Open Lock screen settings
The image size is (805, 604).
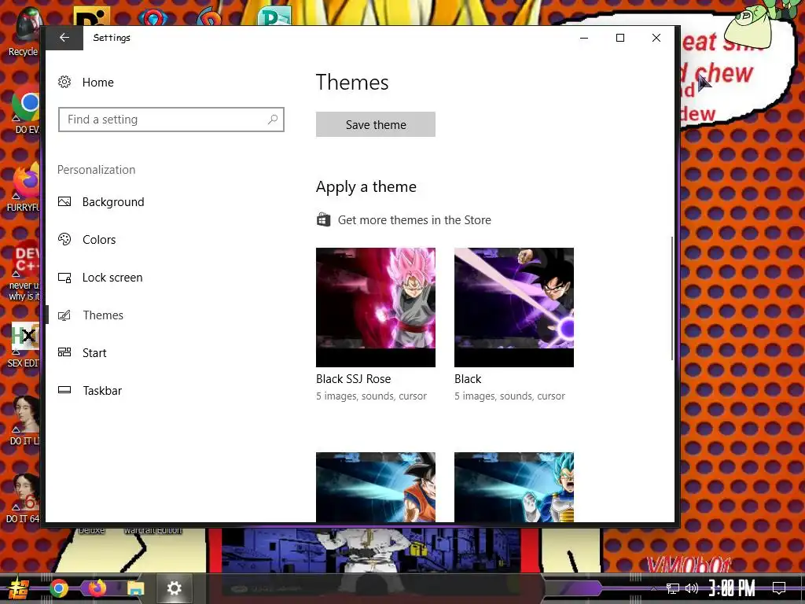pos(112,278)
